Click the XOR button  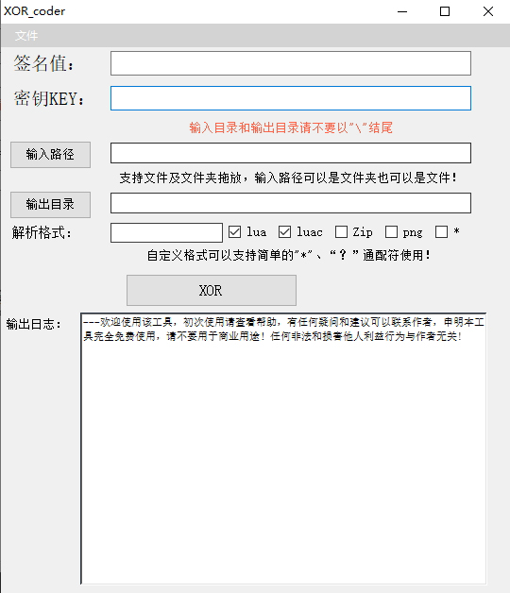pyautogui.click(x=212, y=290)
